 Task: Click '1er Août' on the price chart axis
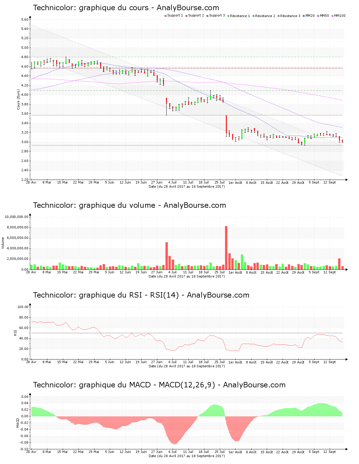coord(235,183)
